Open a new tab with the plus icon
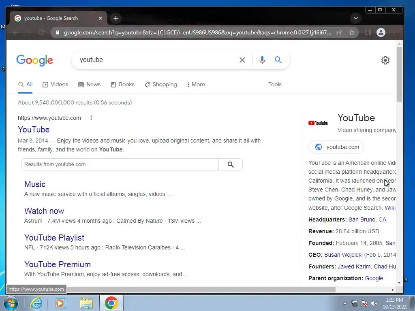The width and height of the screenshot is (415, 311). (116, 18)
